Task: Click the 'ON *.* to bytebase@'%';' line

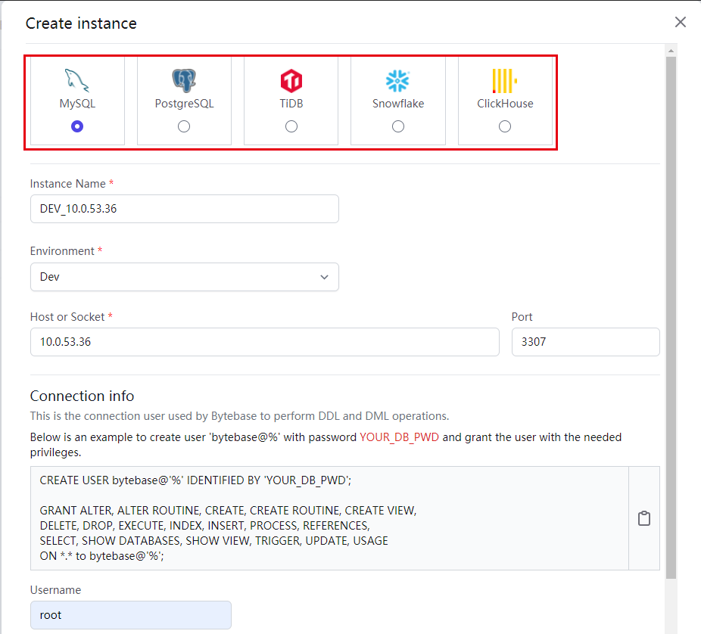Action: (x=101, y=556)
